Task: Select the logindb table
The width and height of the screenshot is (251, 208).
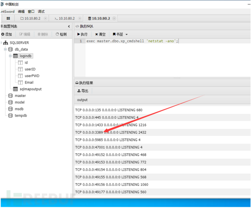Action: tap(25, 56)
